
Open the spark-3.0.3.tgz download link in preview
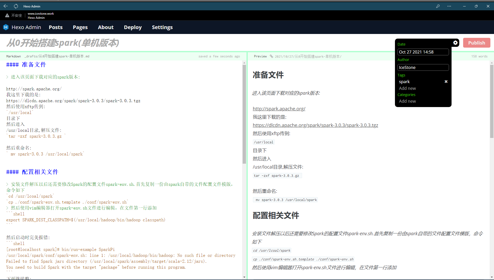315,125
